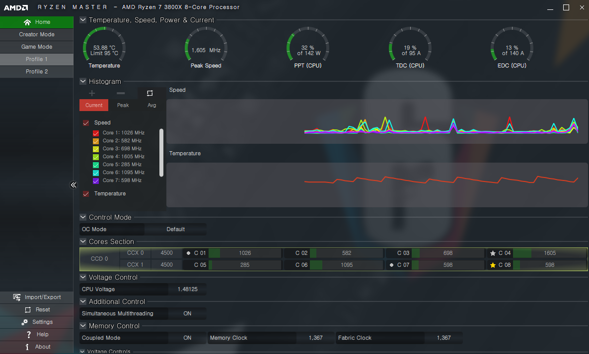
Task: Click the histogram minus zoom icon
Action: click(121, 93)
